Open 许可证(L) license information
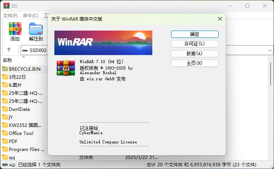Viewport: 274px width, 169px height. (194, 44)
